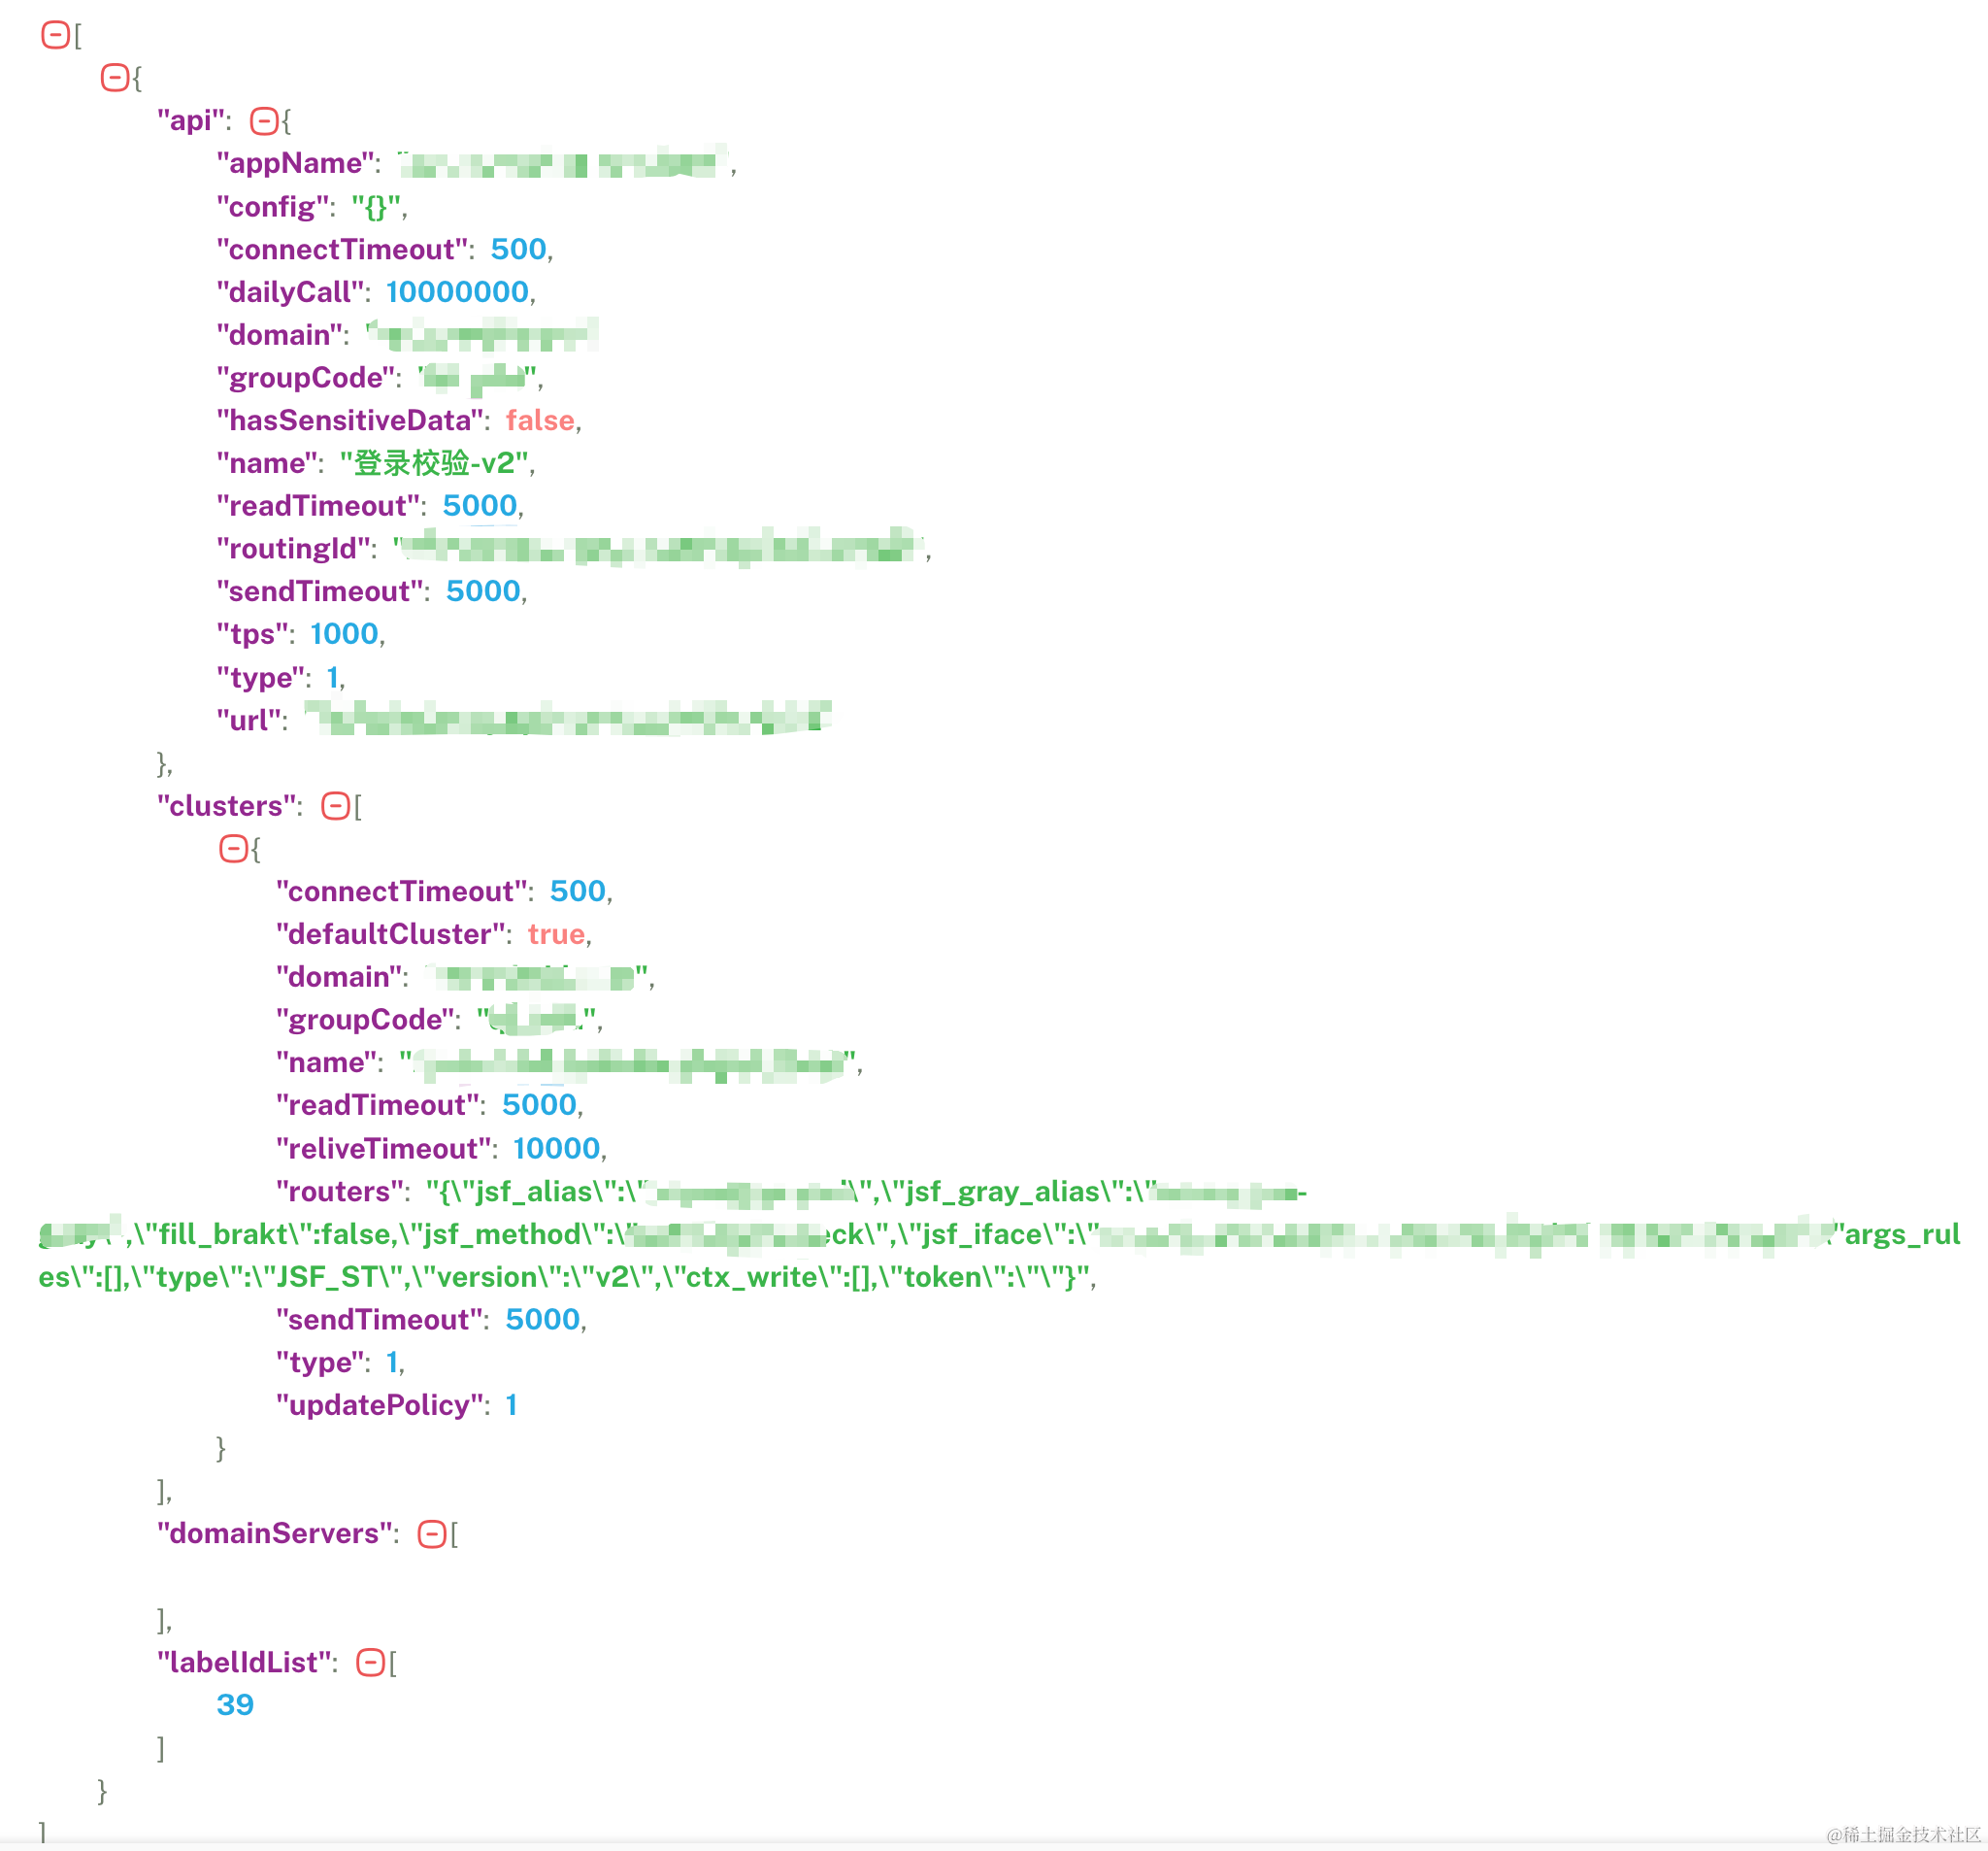The width and height of the screenshot is (1988, 1851).
Task: Click the tps value 1000
Action: (344, 634)
